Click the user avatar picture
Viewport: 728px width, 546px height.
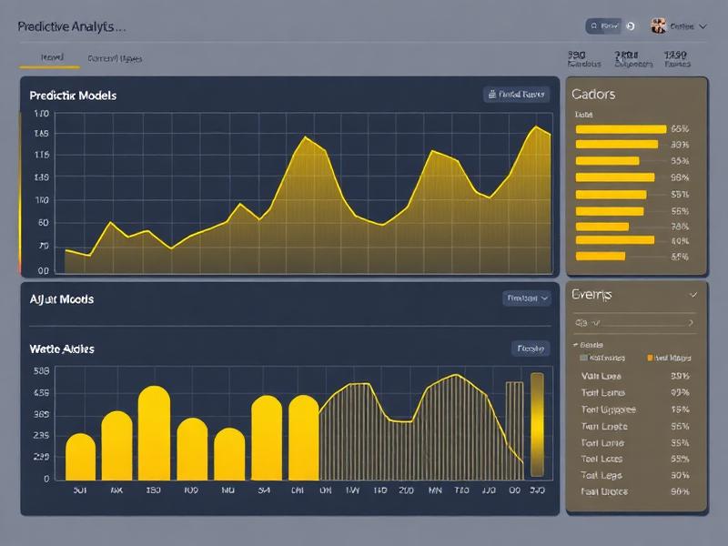[658, 26]
